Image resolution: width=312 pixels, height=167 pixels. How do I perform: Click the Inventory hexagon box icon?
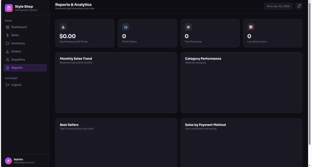pos(8,43)
